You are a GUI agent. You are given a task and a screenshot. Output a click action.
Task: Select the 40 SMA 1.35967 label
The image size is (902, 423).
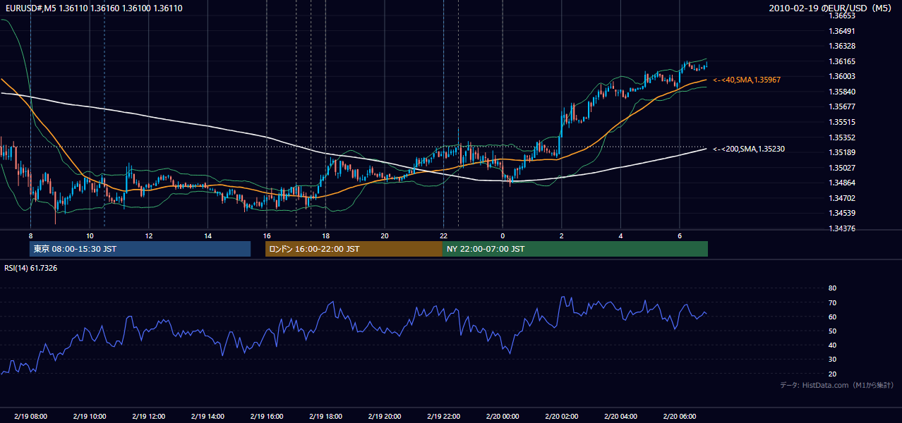pos(746,80)
